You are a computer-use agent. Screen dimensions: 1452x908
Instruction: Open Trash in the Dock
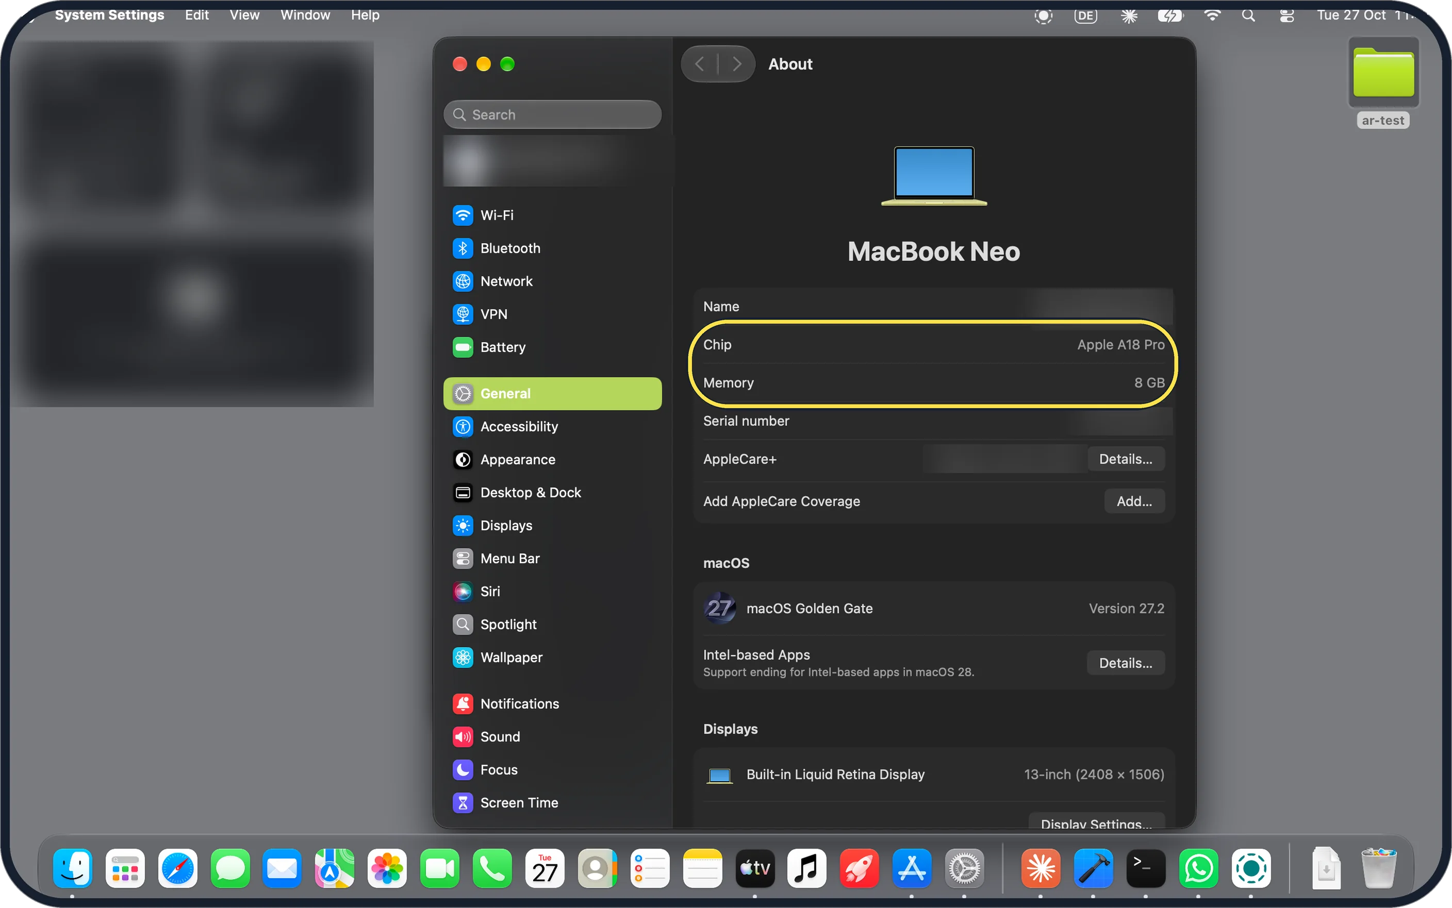tap(1379, 868)
